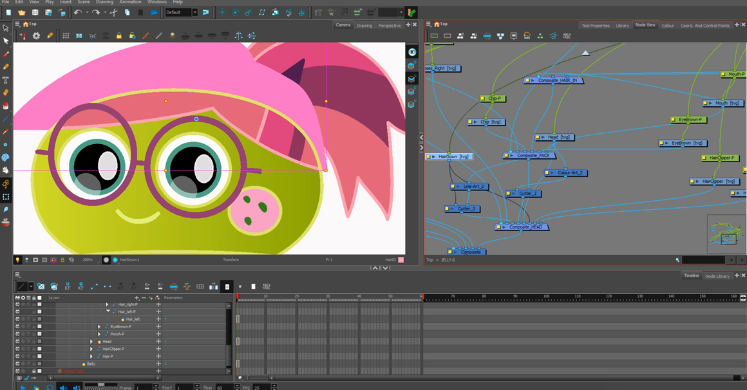The height and width of the screenshot is (390, 747).
Task: Click the gear icon in the Camera toolbar
Action: click(36, 36)
